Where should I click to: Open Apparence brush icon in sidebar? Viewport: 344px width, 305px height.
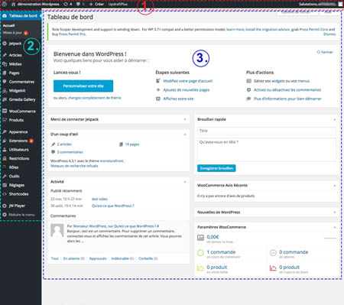pyautogui.click(x=5, y=131)
